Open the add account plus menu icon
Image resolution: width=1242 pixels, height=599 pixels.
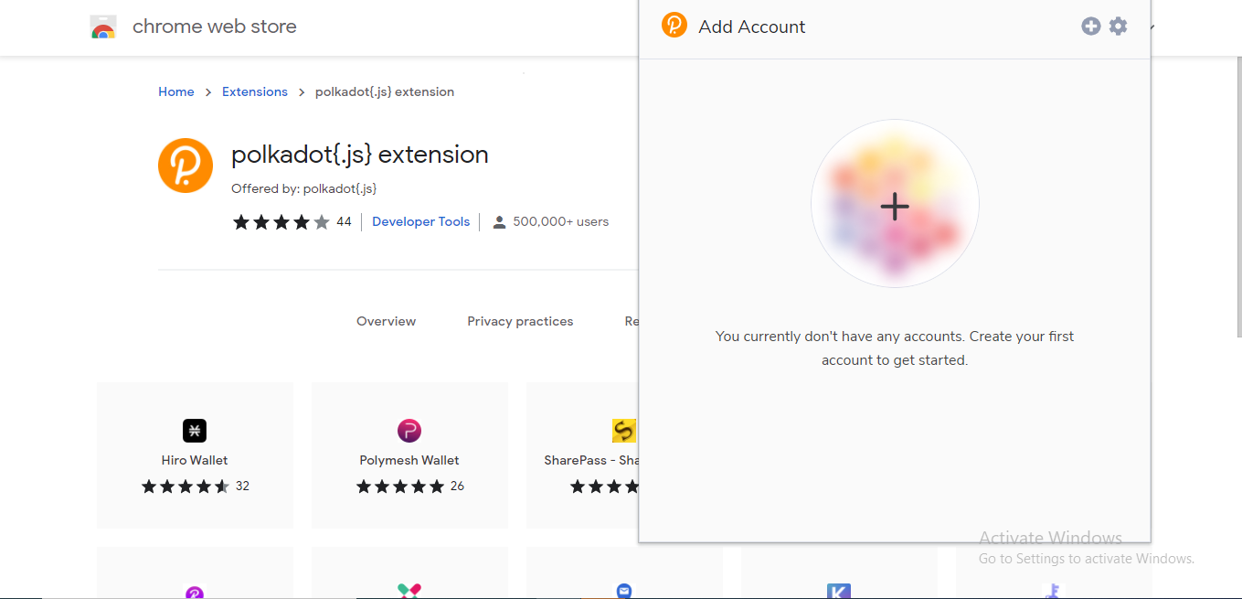[1090, 27]
